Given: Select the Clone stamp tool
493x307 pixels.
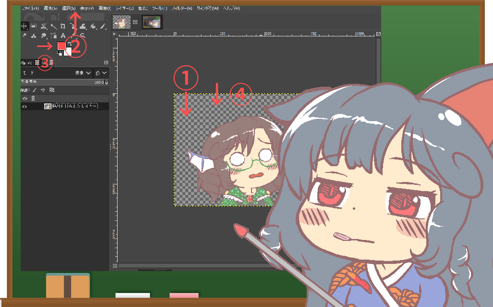Looking at the screenshot, I should 34,36.
